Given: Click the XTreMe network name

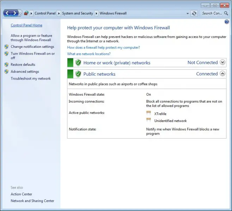Looking at the screenshot, I should (160, 114).
